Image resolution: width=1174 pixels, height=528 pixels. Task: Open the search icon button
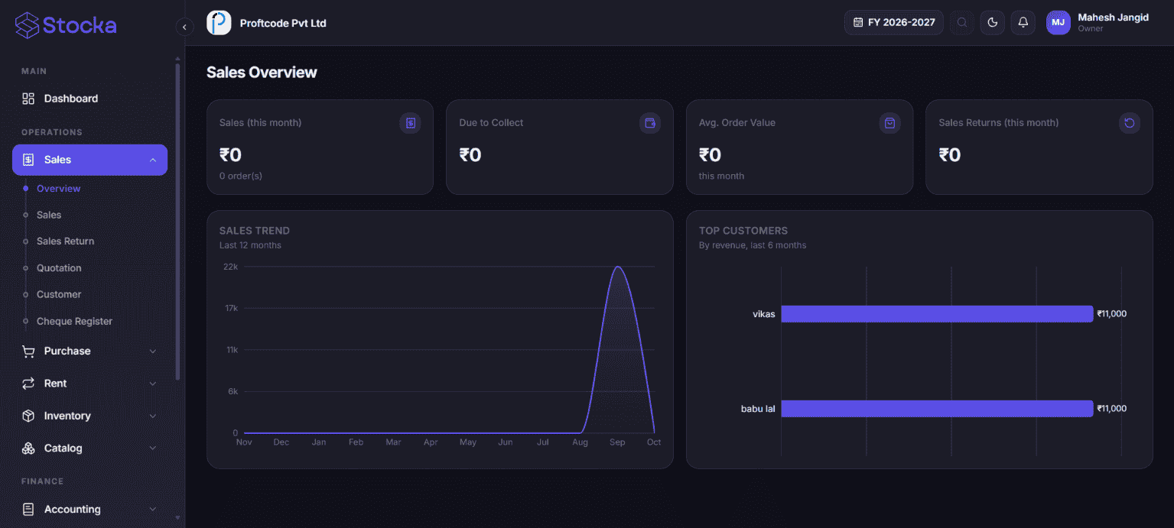[962, 22]
